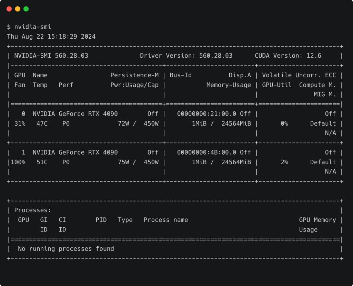Click the "Name" column header
The height and width of the screenshot is (286, 353).
(40, 75)
